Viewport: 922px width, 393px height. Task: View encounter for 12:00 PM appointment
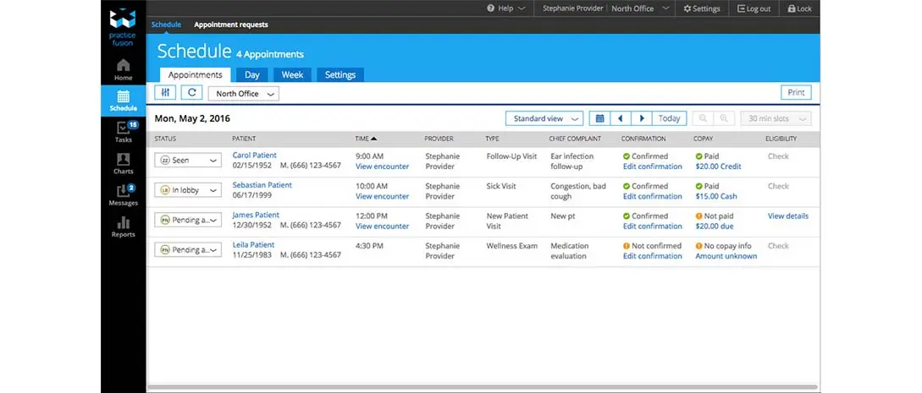[382, 227]
